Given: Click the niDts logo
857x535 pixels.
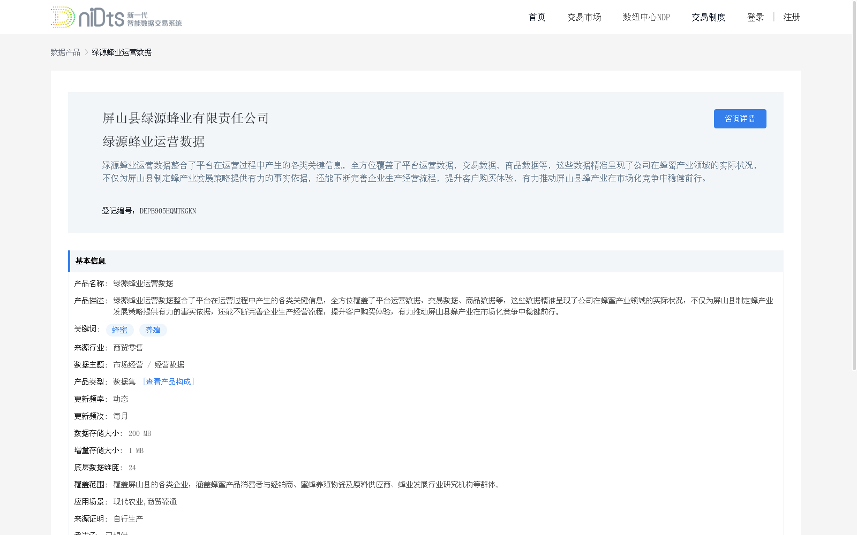Looking at the screenshot, I should pyautogui.click(x=116, y=17).
